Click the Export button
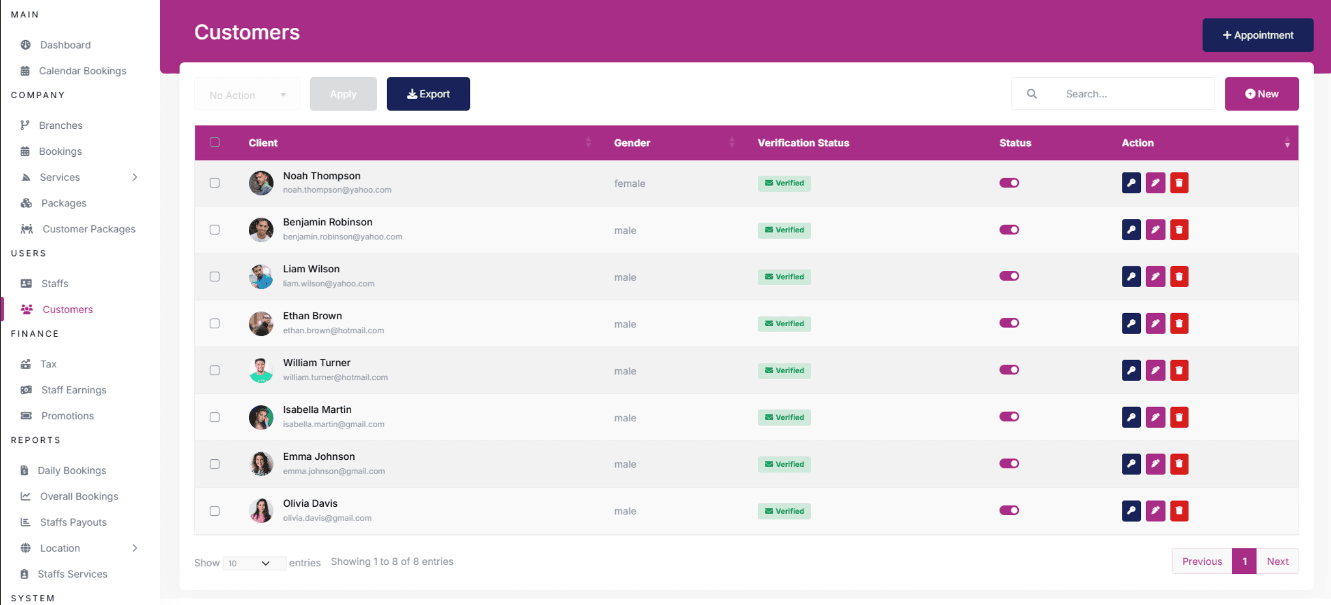Viewport: 1331px width, 605px height. pos(428,94)
